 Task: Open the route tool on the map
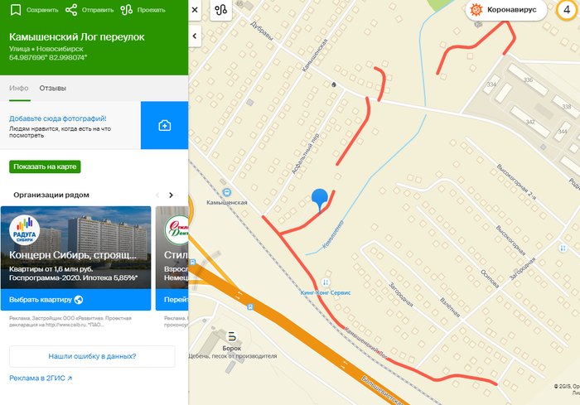(221, 10)
